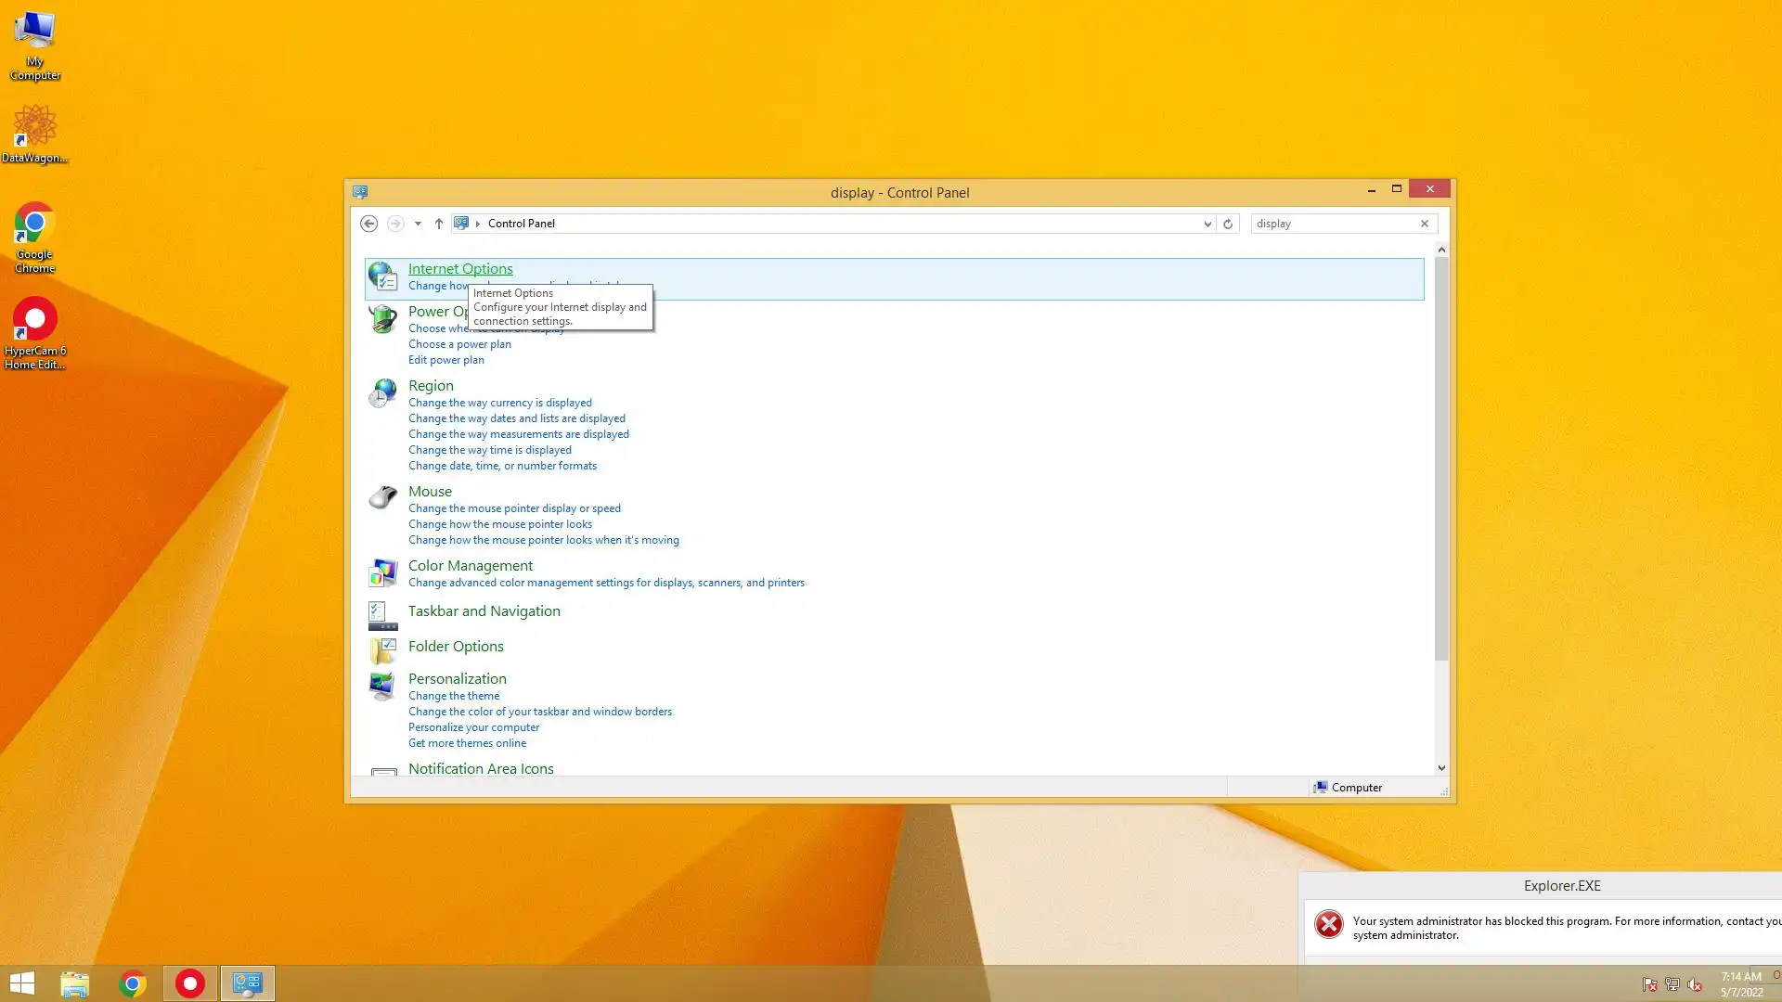Click "Choose a power plan" link

coord(459,344)
